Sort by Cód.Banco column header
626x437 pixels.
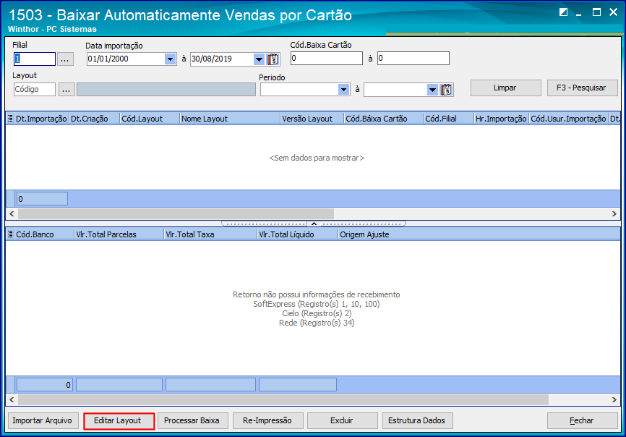(44, 234)
